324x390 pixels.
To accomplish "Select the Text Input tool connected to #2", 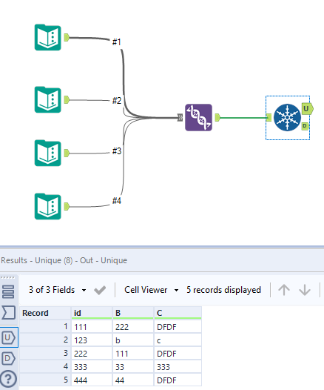I will pos(47,100).
